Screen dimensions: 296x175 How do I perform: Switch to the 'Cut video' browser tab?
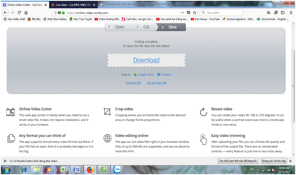[70, 5]
